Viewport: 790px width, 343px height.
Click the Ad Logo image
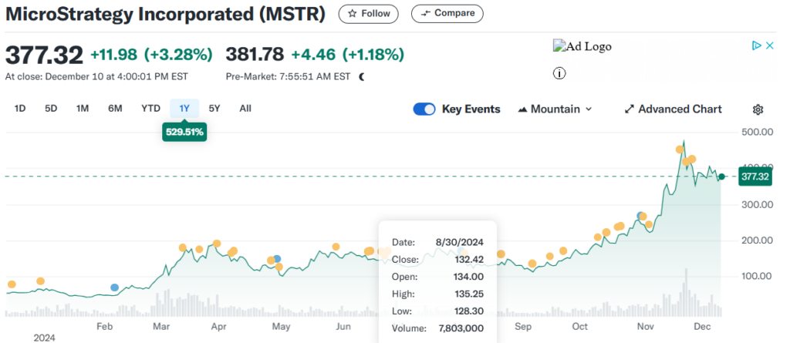pos(582,46)
